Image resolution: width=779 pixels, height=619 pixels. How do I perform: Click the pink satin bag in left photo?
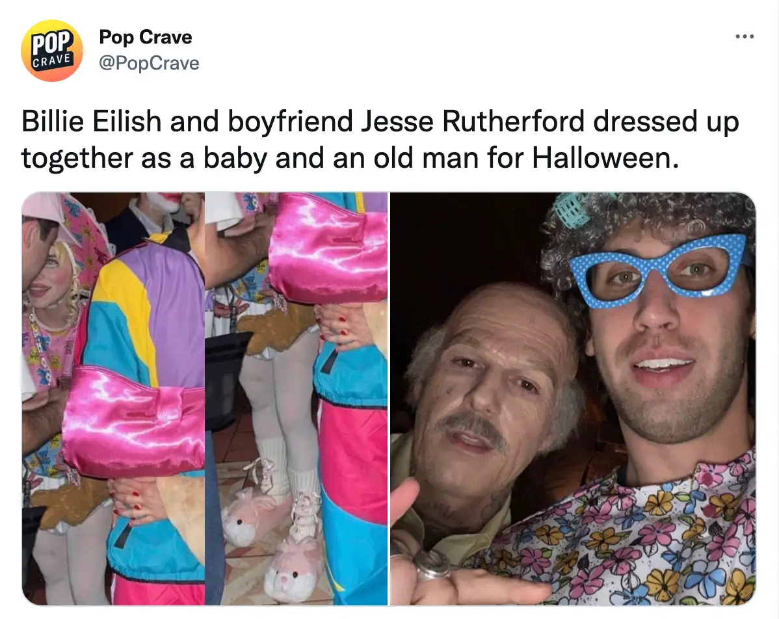pos(133,422)
